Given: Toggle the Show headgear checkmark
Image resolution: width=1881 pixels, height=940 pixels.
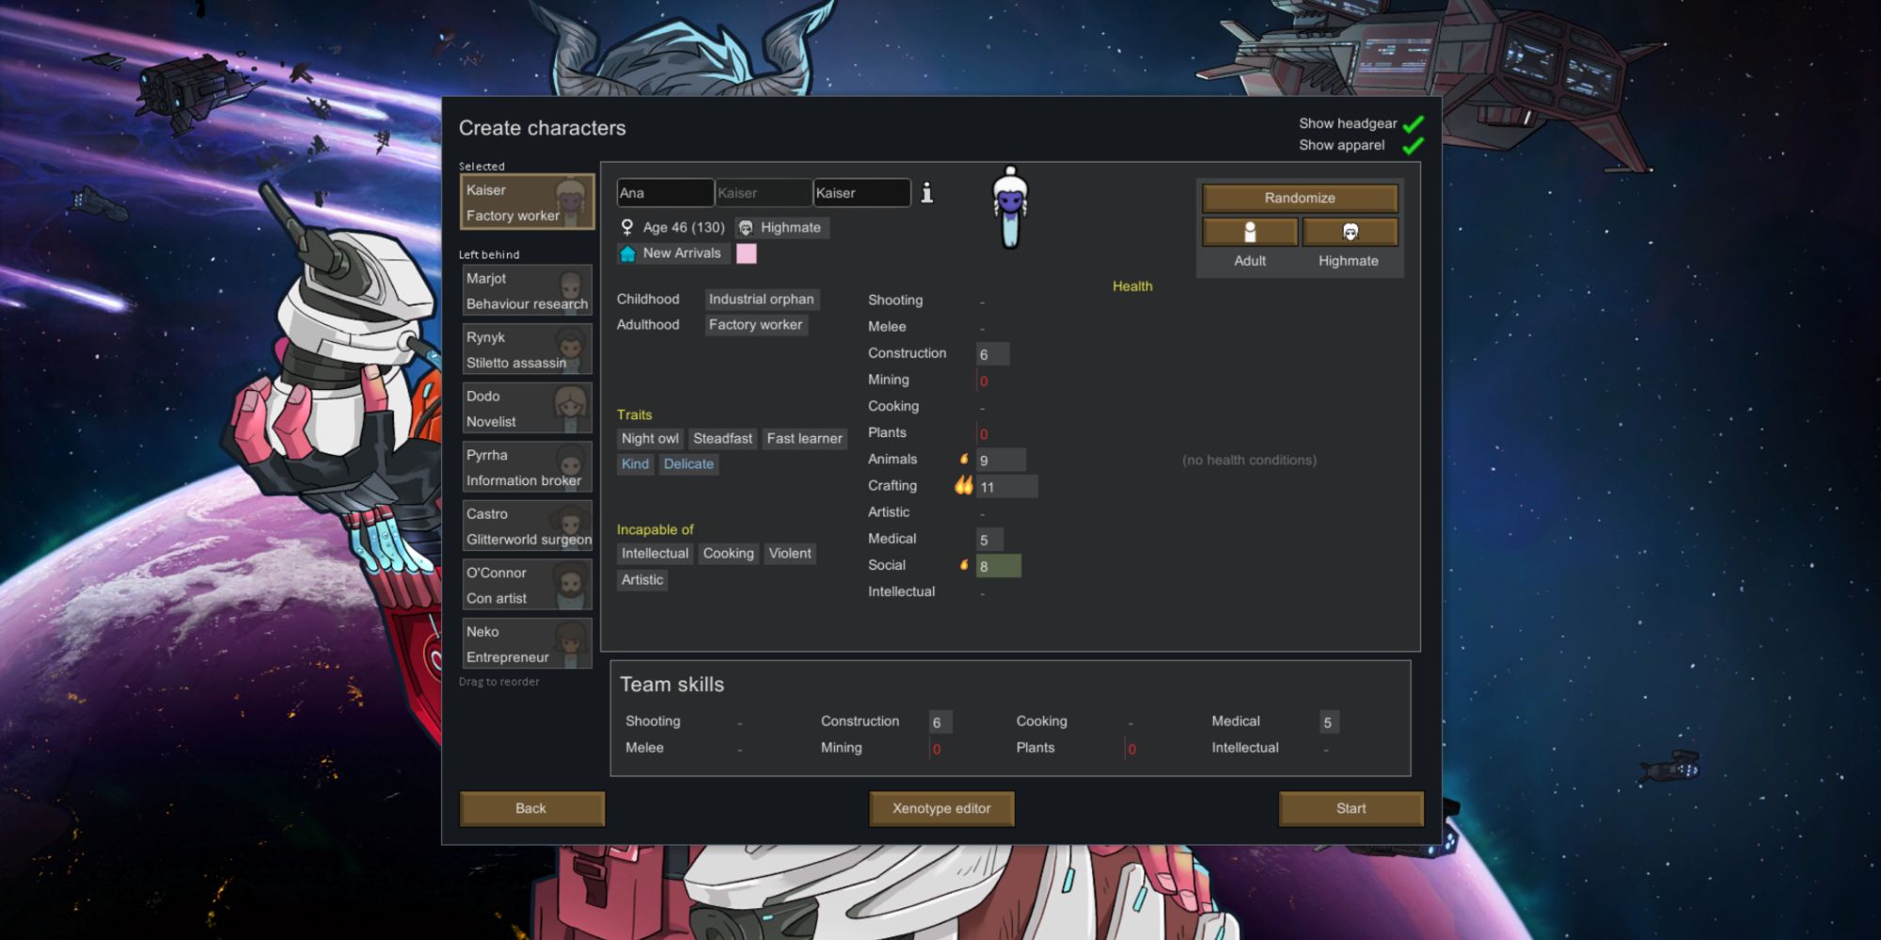Looking at the screenshot, I should pyautogui.click(x=1413, y=124).
